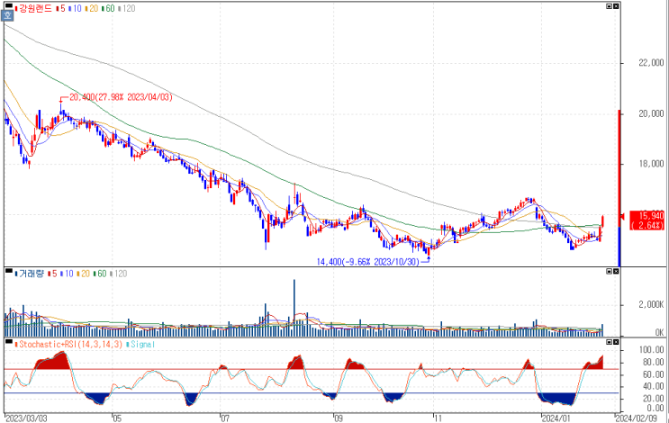Close the 거래량 volume panel

(x=616, y=271)
